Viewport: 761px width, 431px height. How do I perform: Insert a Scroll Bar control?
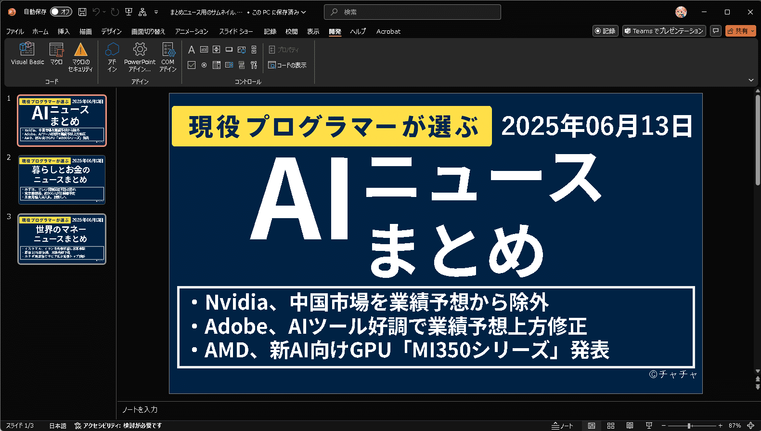(x=254, y=50)
